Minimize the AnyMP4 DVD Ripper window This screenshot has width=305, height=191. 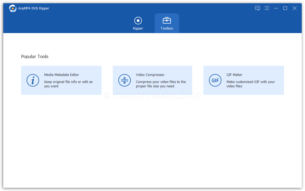tap(276, 8)
